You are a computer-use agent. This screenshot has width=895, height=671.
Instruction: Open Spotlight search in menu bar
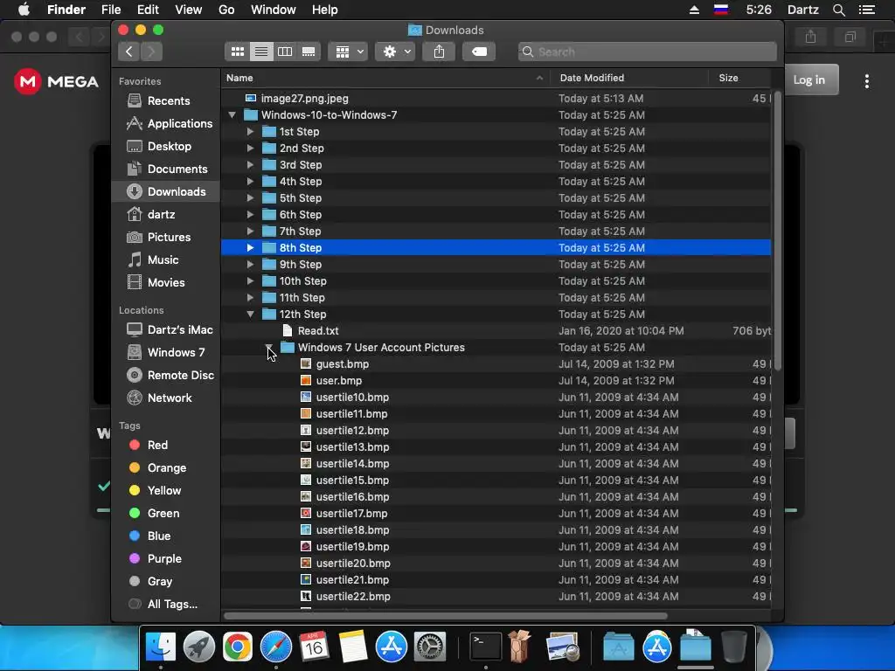coord(838,10)
